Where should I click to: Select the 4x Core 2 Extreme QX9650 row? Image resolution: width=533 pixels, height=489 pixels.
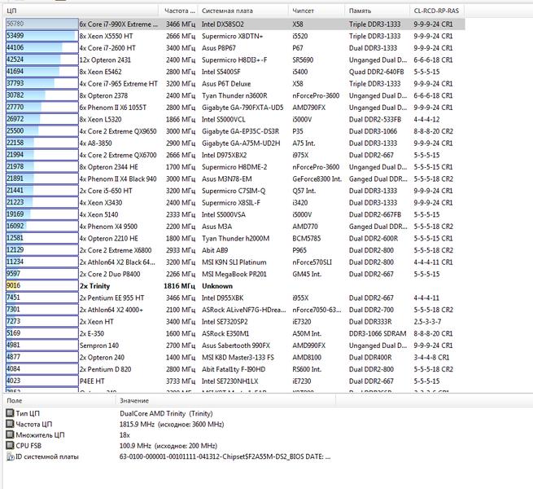coord(235,131)
